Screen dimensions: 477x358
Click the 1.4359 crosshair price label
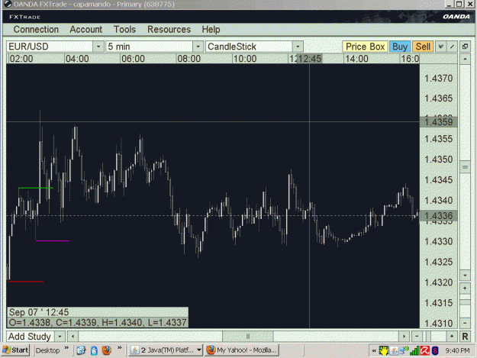(x=438, y=122)
